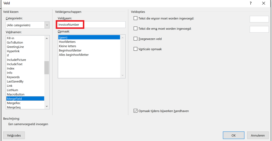This screenshot has width=272, height=141.
Task: Choose Hoofdletters format option
Action: coord(89,42)
